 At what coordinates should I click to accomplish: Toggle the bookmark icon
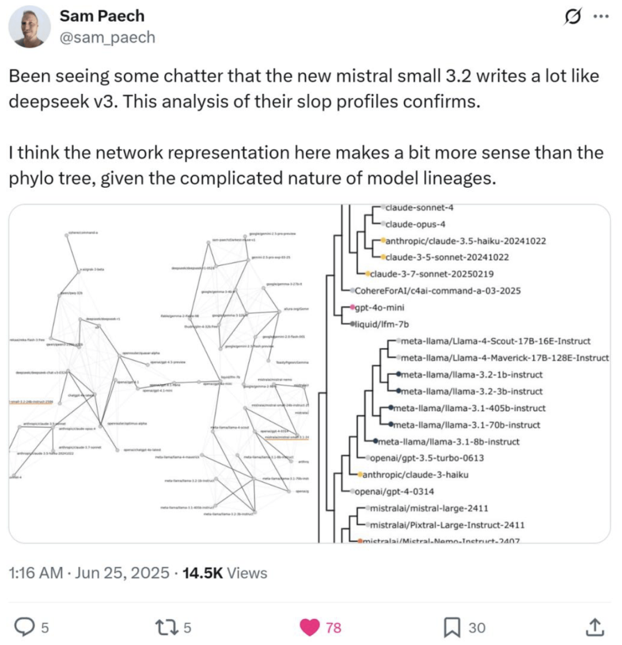point(452,627)
